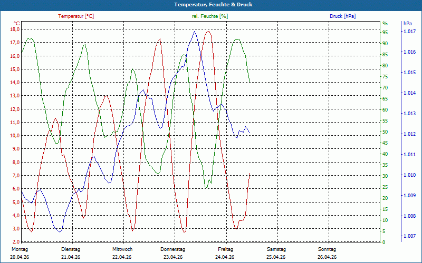Screen dimensions: 422x263
Task: Select the blue 'Druck [hPa]' legend label
Action: tap(342, 16)
